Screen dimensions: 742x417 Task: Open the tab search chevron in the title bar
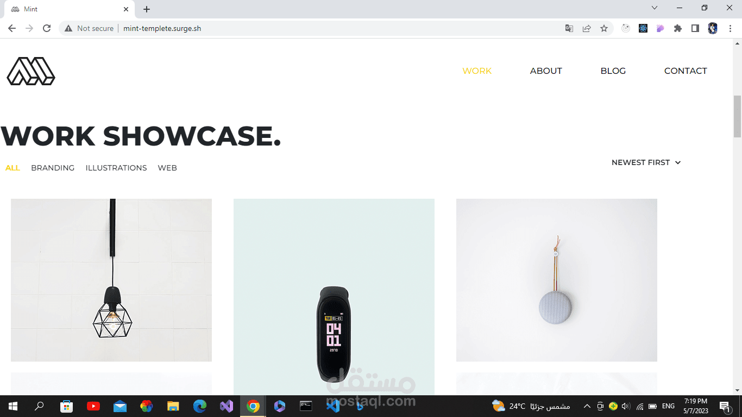[655, 8]
